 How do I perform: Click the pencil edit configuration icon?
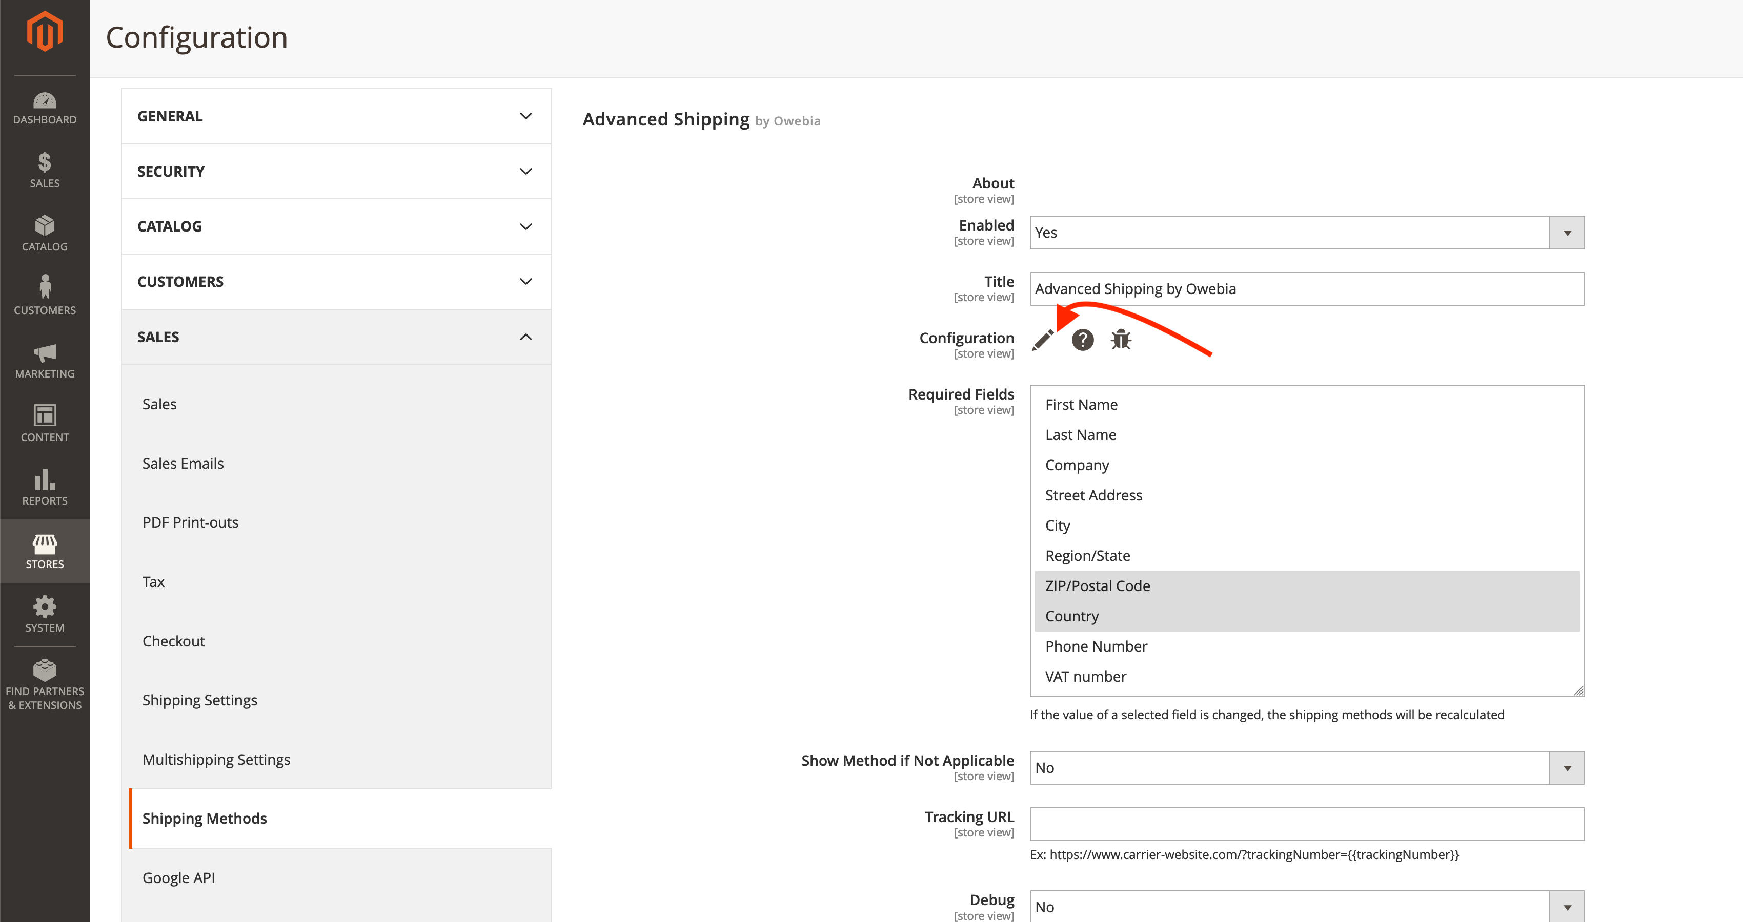tap(1043, 339)
